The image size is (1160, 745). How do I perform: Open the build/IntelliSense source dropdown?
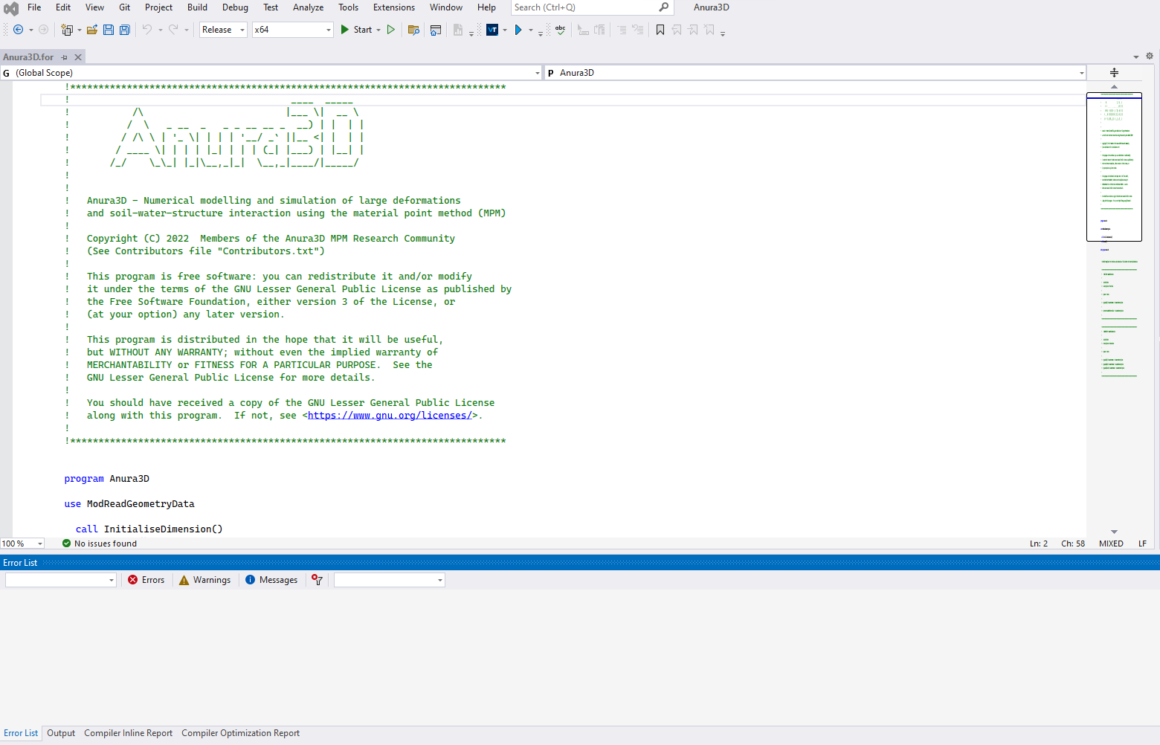[x=390, y=580]
